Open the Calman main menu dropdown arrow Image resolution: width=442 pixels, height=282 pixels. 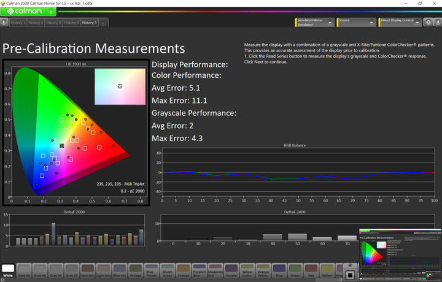coord(51,12)
